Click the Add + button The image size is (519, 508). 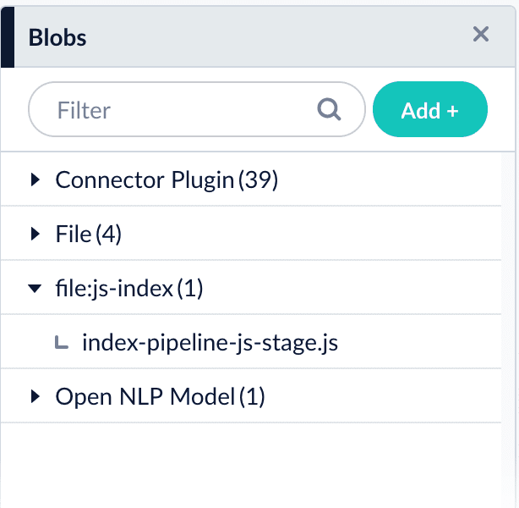coord(430,109)
